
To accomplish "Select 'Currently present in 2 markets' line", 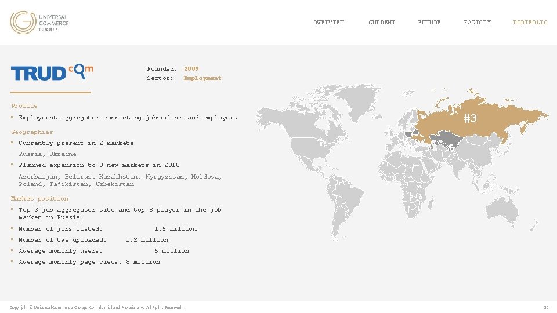I will (x=76, y=143).
